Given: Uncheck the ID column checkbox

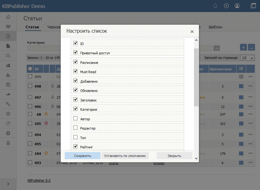Looking at the screenshot, I should (76, 43).
